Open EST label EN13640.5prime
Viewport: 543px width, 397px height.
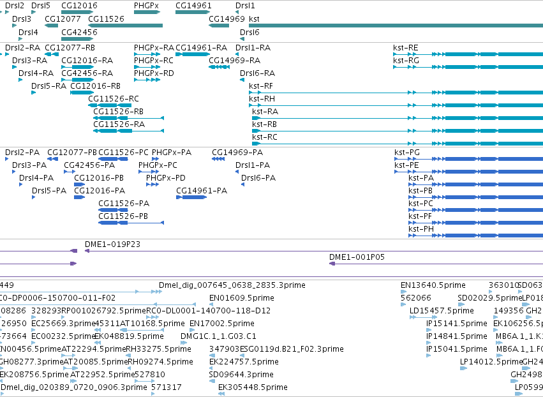(x=433, y=285)
